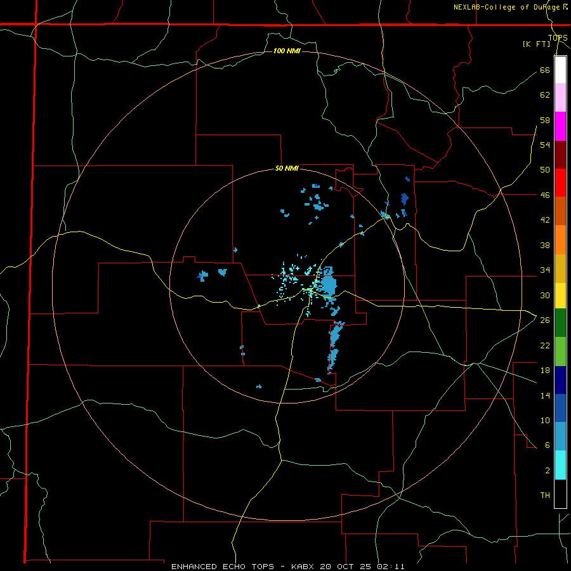The width and height of the screenshot is (571, 571).
Task: Click the '100 NMI' range ring label
Action: [287, 51]
